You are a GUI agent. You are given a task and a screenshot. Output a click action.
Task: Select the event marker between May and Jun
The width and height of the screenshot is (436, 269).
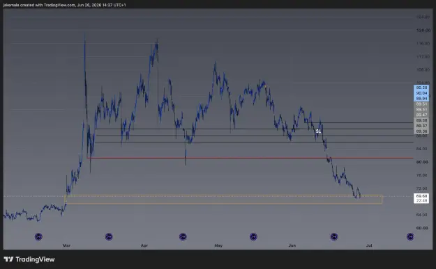253,236
